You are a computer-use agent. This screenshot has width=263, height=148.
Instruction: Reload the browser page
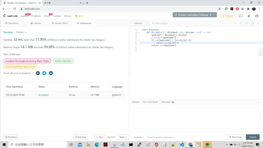(15, 9)
